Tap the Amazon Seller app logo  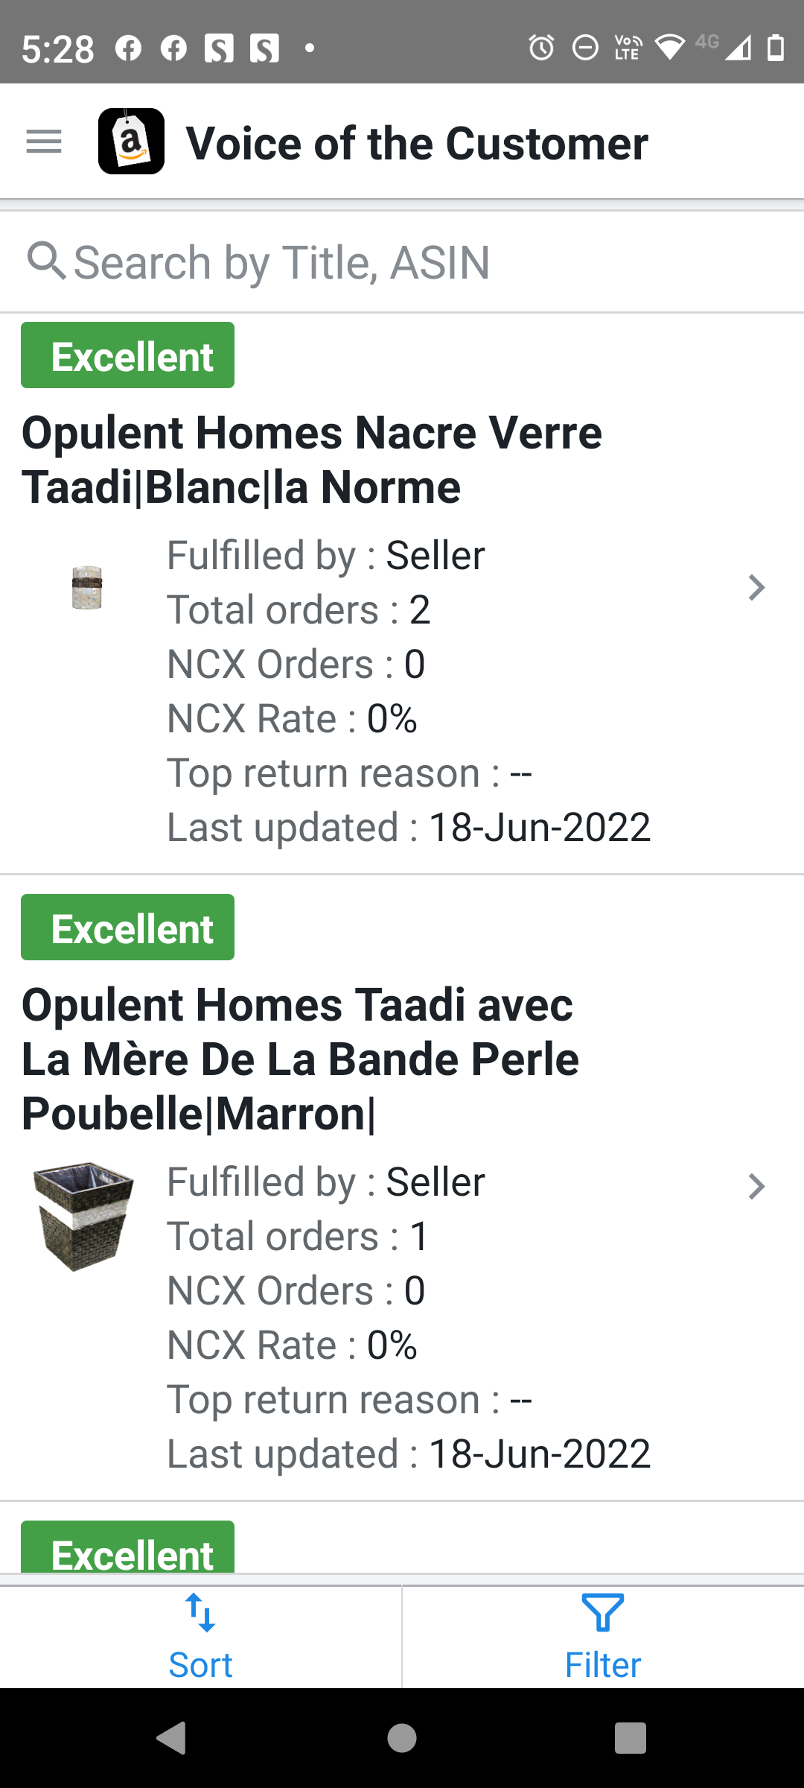click(131, 142)
